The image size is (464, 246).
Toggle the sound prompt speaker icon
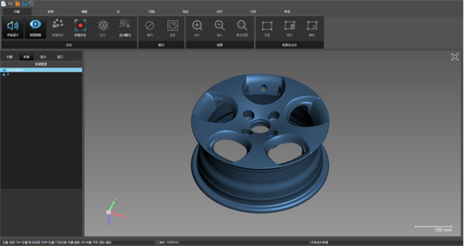(13, 26)
